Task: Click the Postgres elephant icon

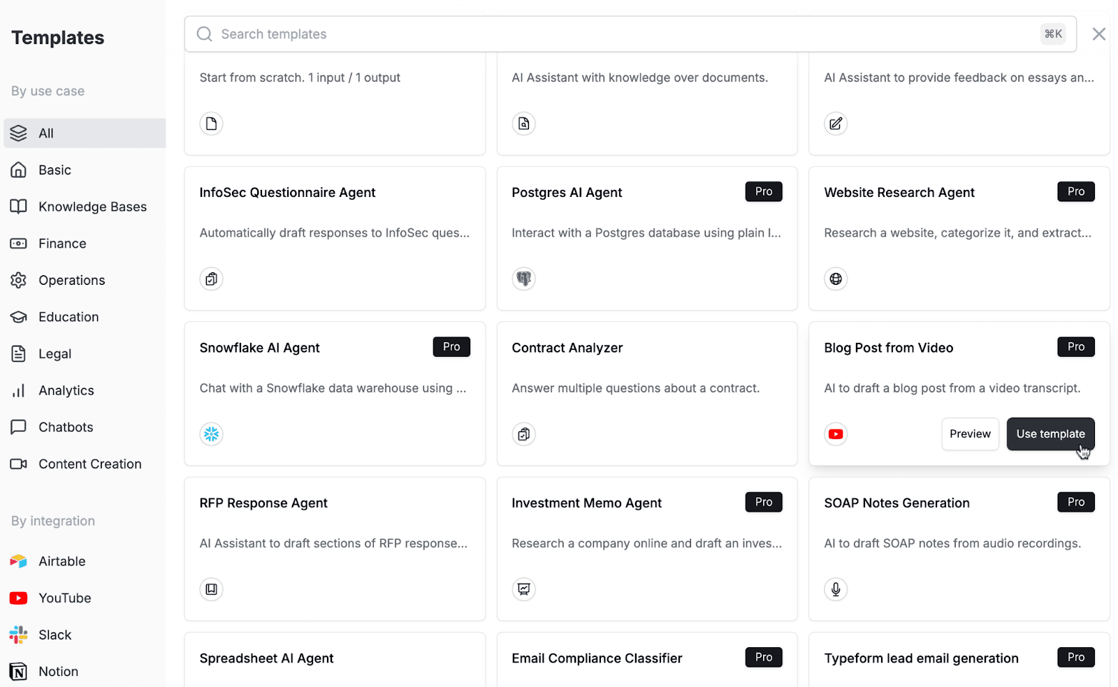Action: click(x=523, y=279)
